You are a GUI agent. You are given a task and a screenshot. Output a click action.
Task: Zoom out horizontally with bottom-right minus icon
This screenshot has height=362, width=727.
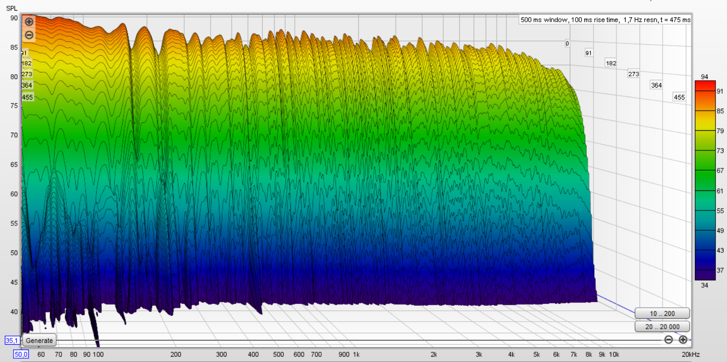point(668,340)
